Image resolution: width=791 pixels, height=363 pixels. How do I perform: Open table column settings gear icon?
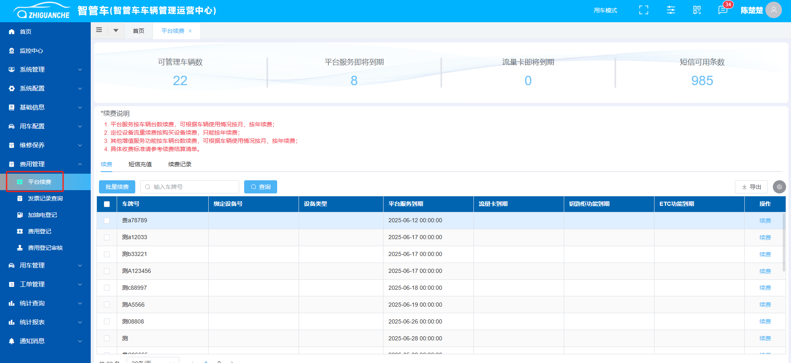tap(779, 187)
